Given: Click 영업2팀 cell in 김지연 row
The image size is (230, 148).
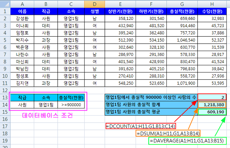Looking at the screenshot, I should (71, 83).
